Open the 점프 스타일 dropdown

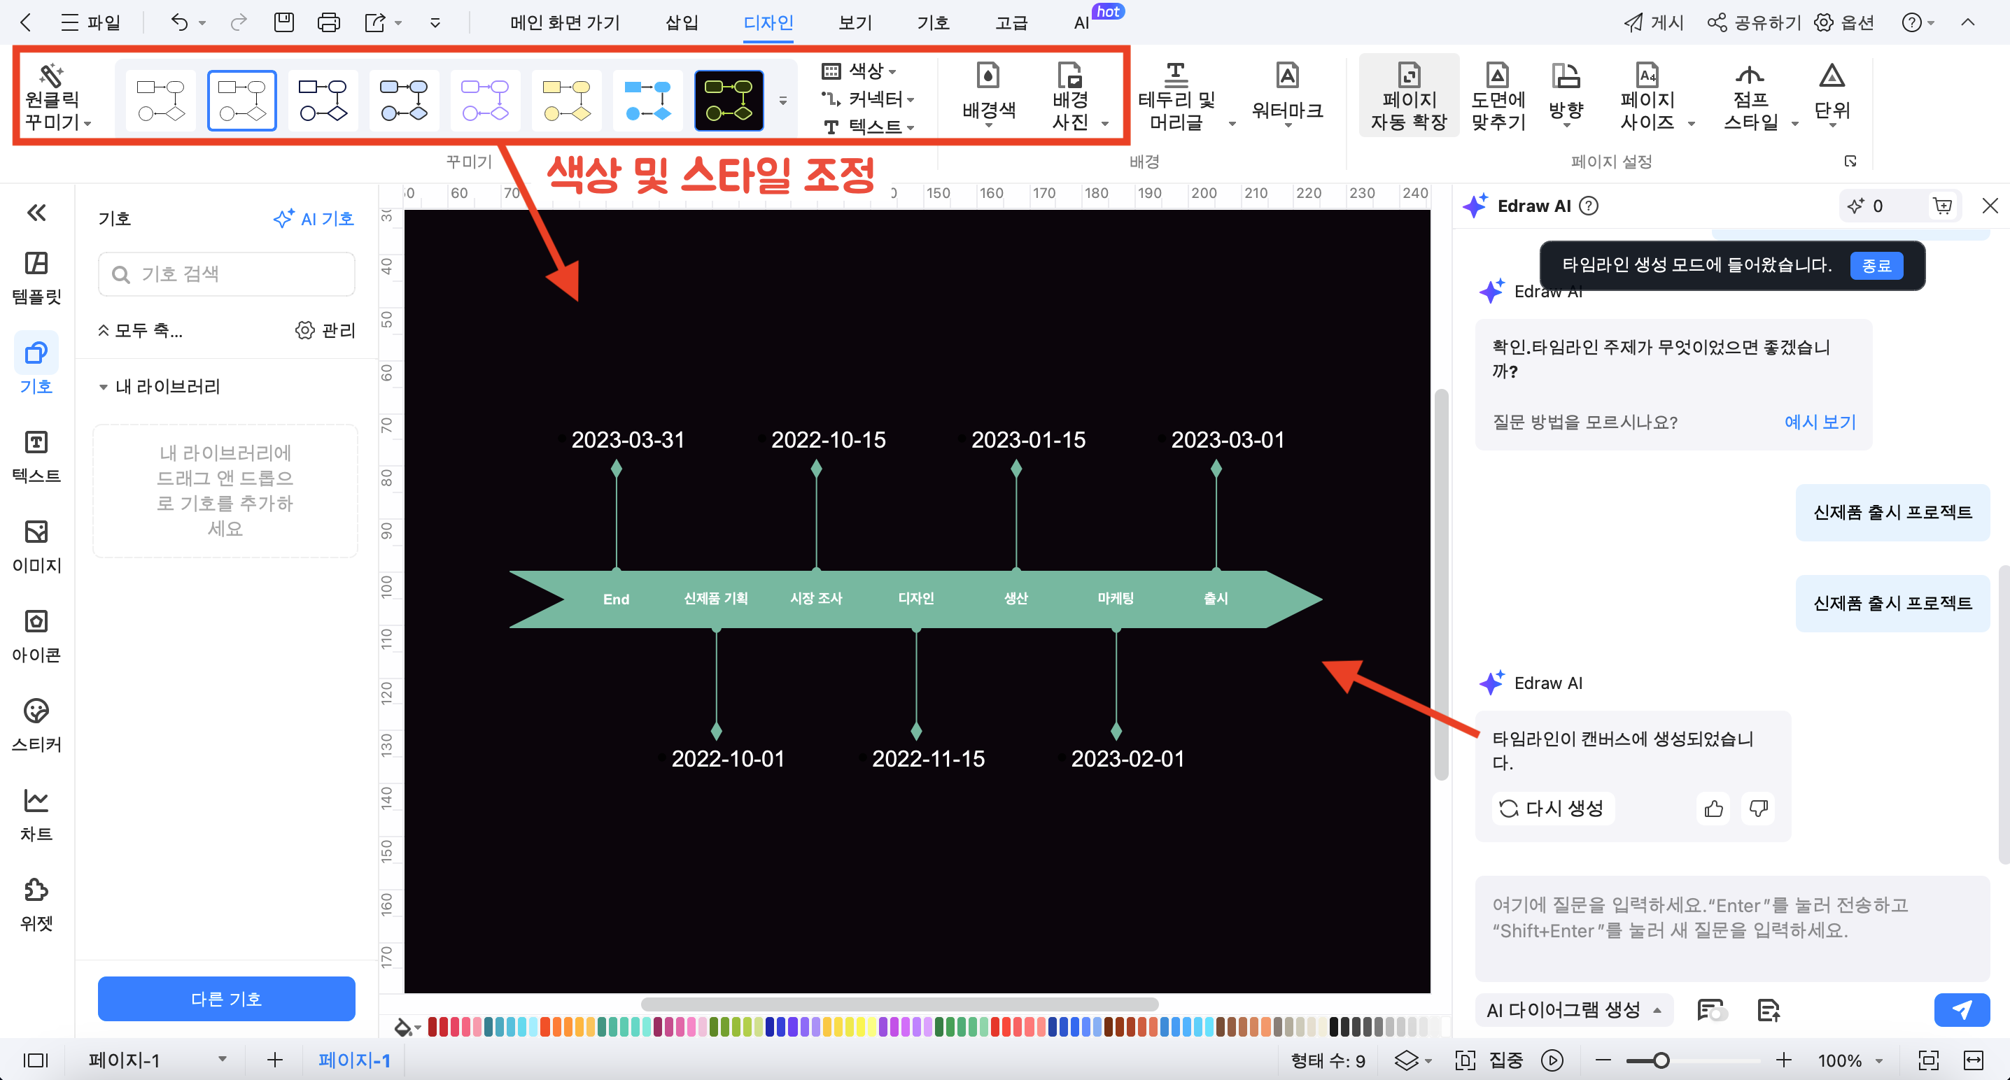pyautogui.click(x=1759, y=95)
